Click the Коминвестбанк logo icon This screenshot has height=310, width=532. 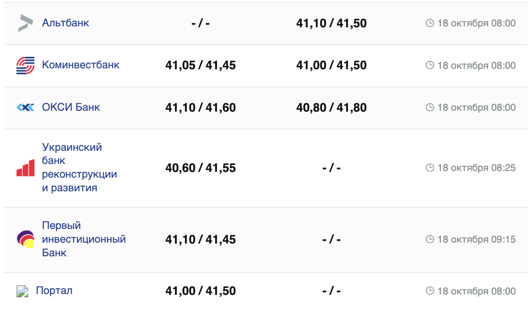[x=25, y=65]
